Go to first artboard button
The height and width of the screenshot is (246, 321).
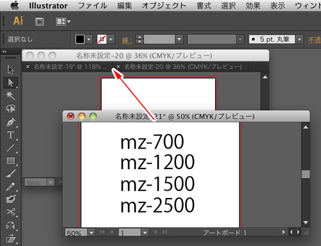[x=102, y=232]
